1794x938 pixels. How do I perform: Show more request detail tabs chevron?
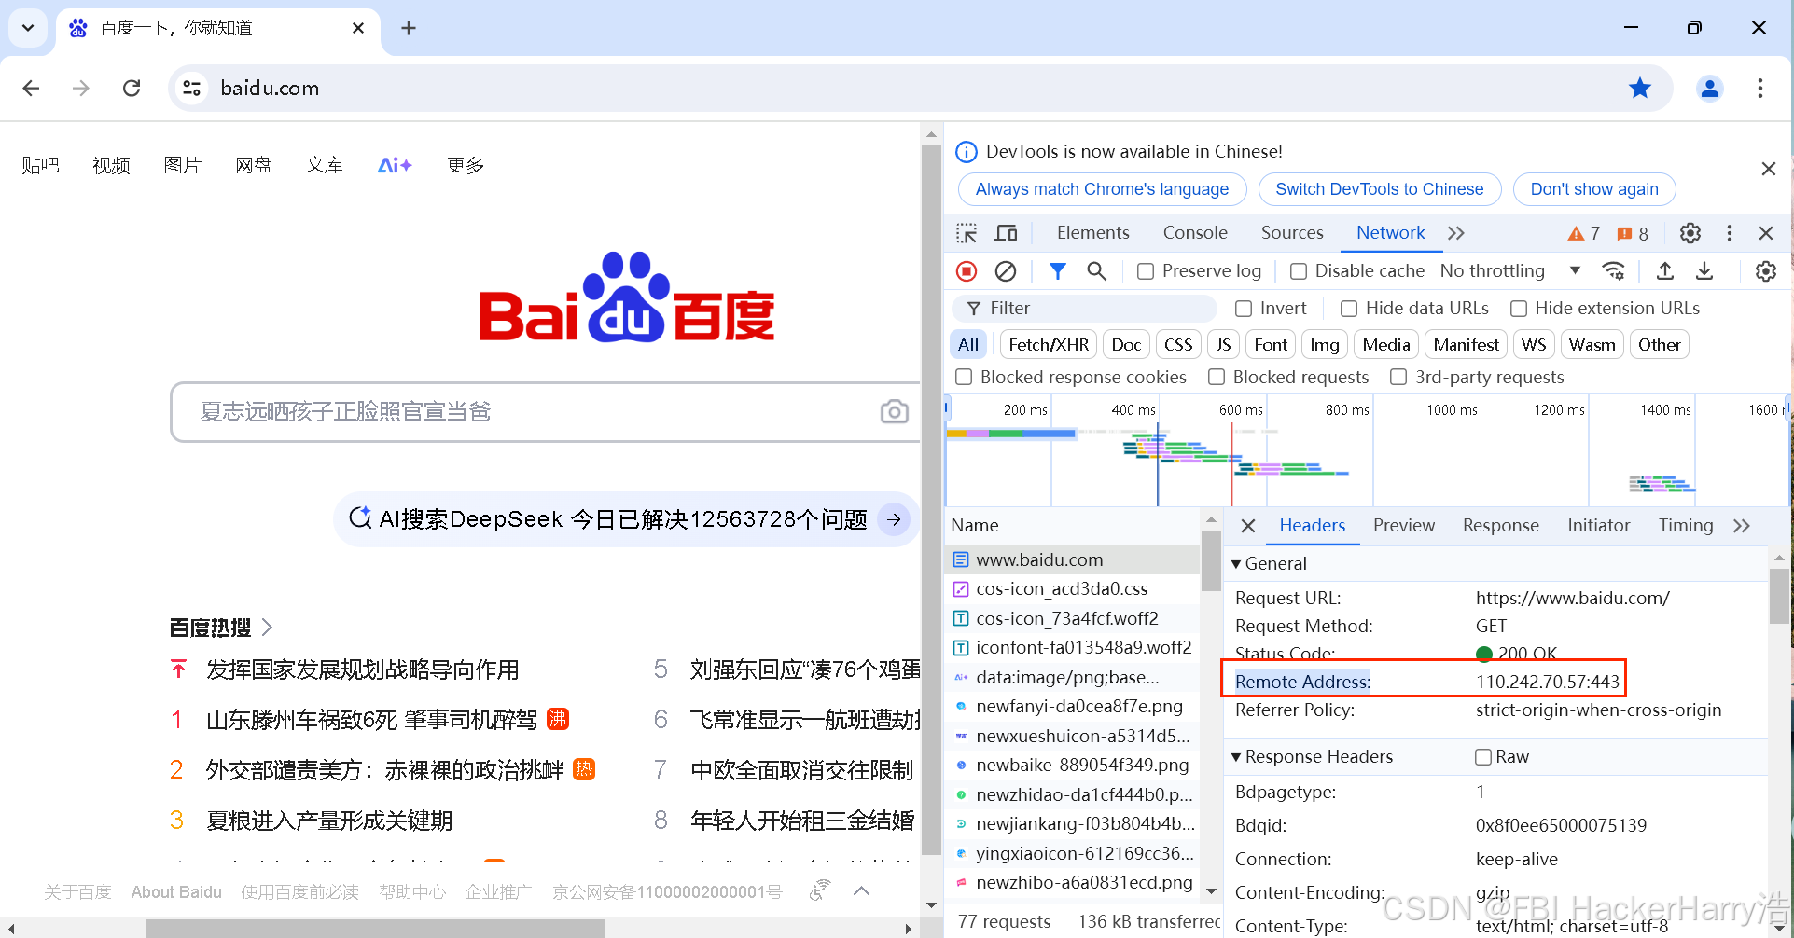[1741, 526]
